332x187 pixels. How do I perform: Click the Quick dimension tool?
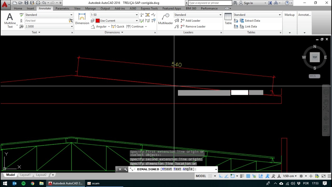(118, 26)
